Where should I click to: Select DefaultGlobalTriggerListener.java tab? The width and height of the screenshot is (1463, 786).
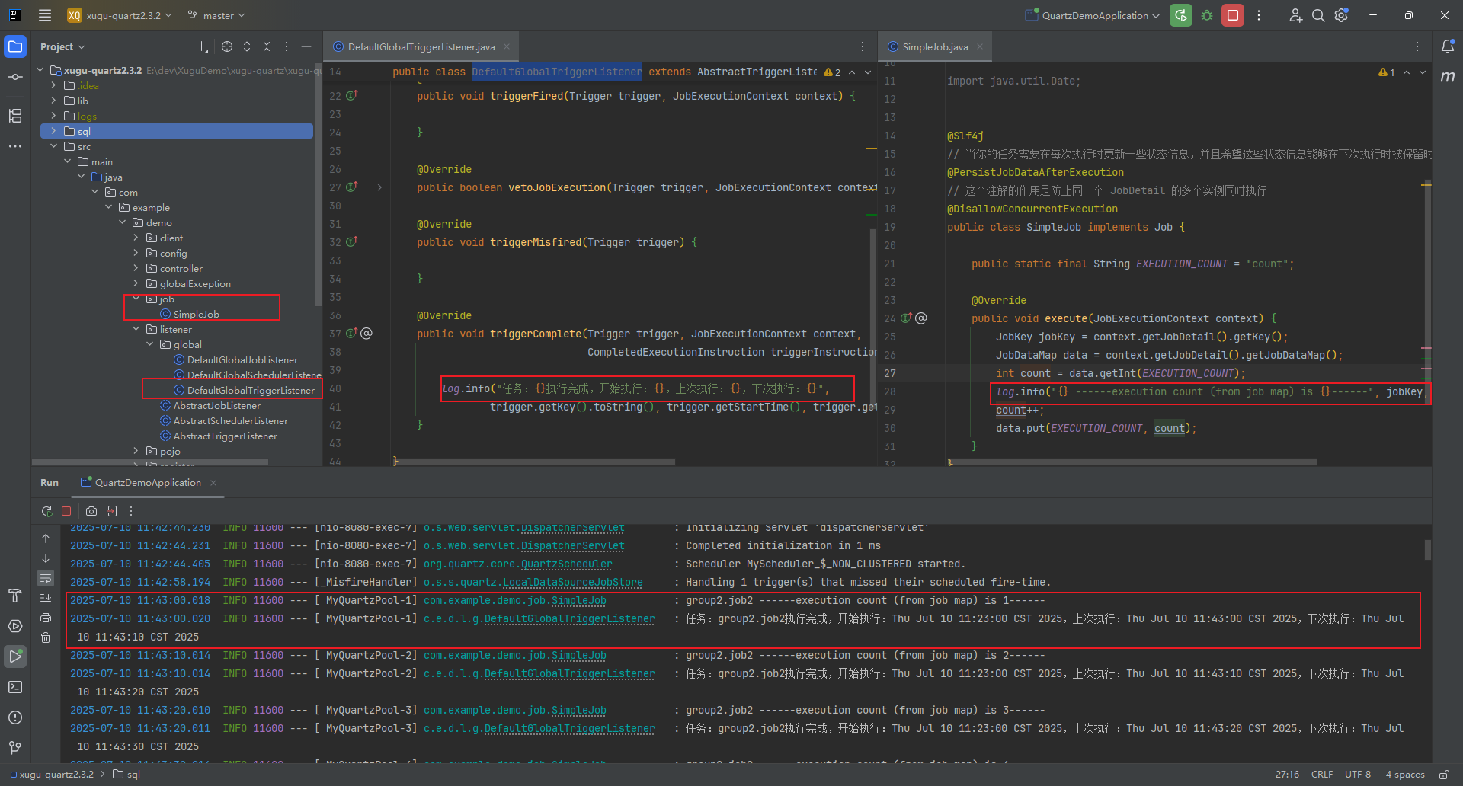pos(421,46)
